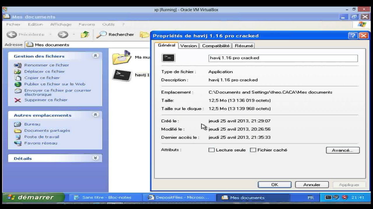Open the Edition menu
This screenshot has height=209, width=373.
pos(35,24)
